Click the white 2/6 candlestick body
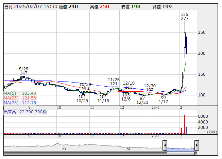222x159 pixels. (185, 40)
